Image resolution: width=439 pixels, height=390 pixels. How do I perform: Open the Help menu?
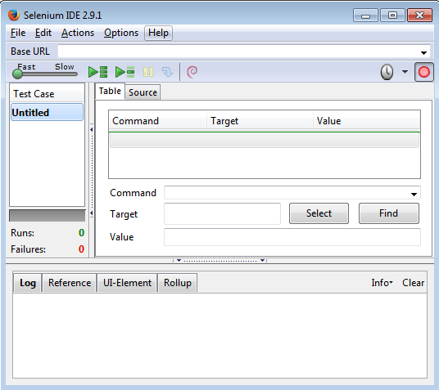(158, 33)
